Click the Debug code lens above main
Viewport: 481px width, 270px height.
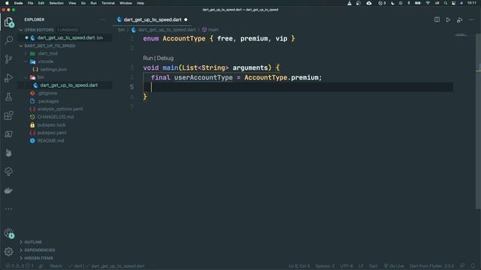click(x=165, y=58)
